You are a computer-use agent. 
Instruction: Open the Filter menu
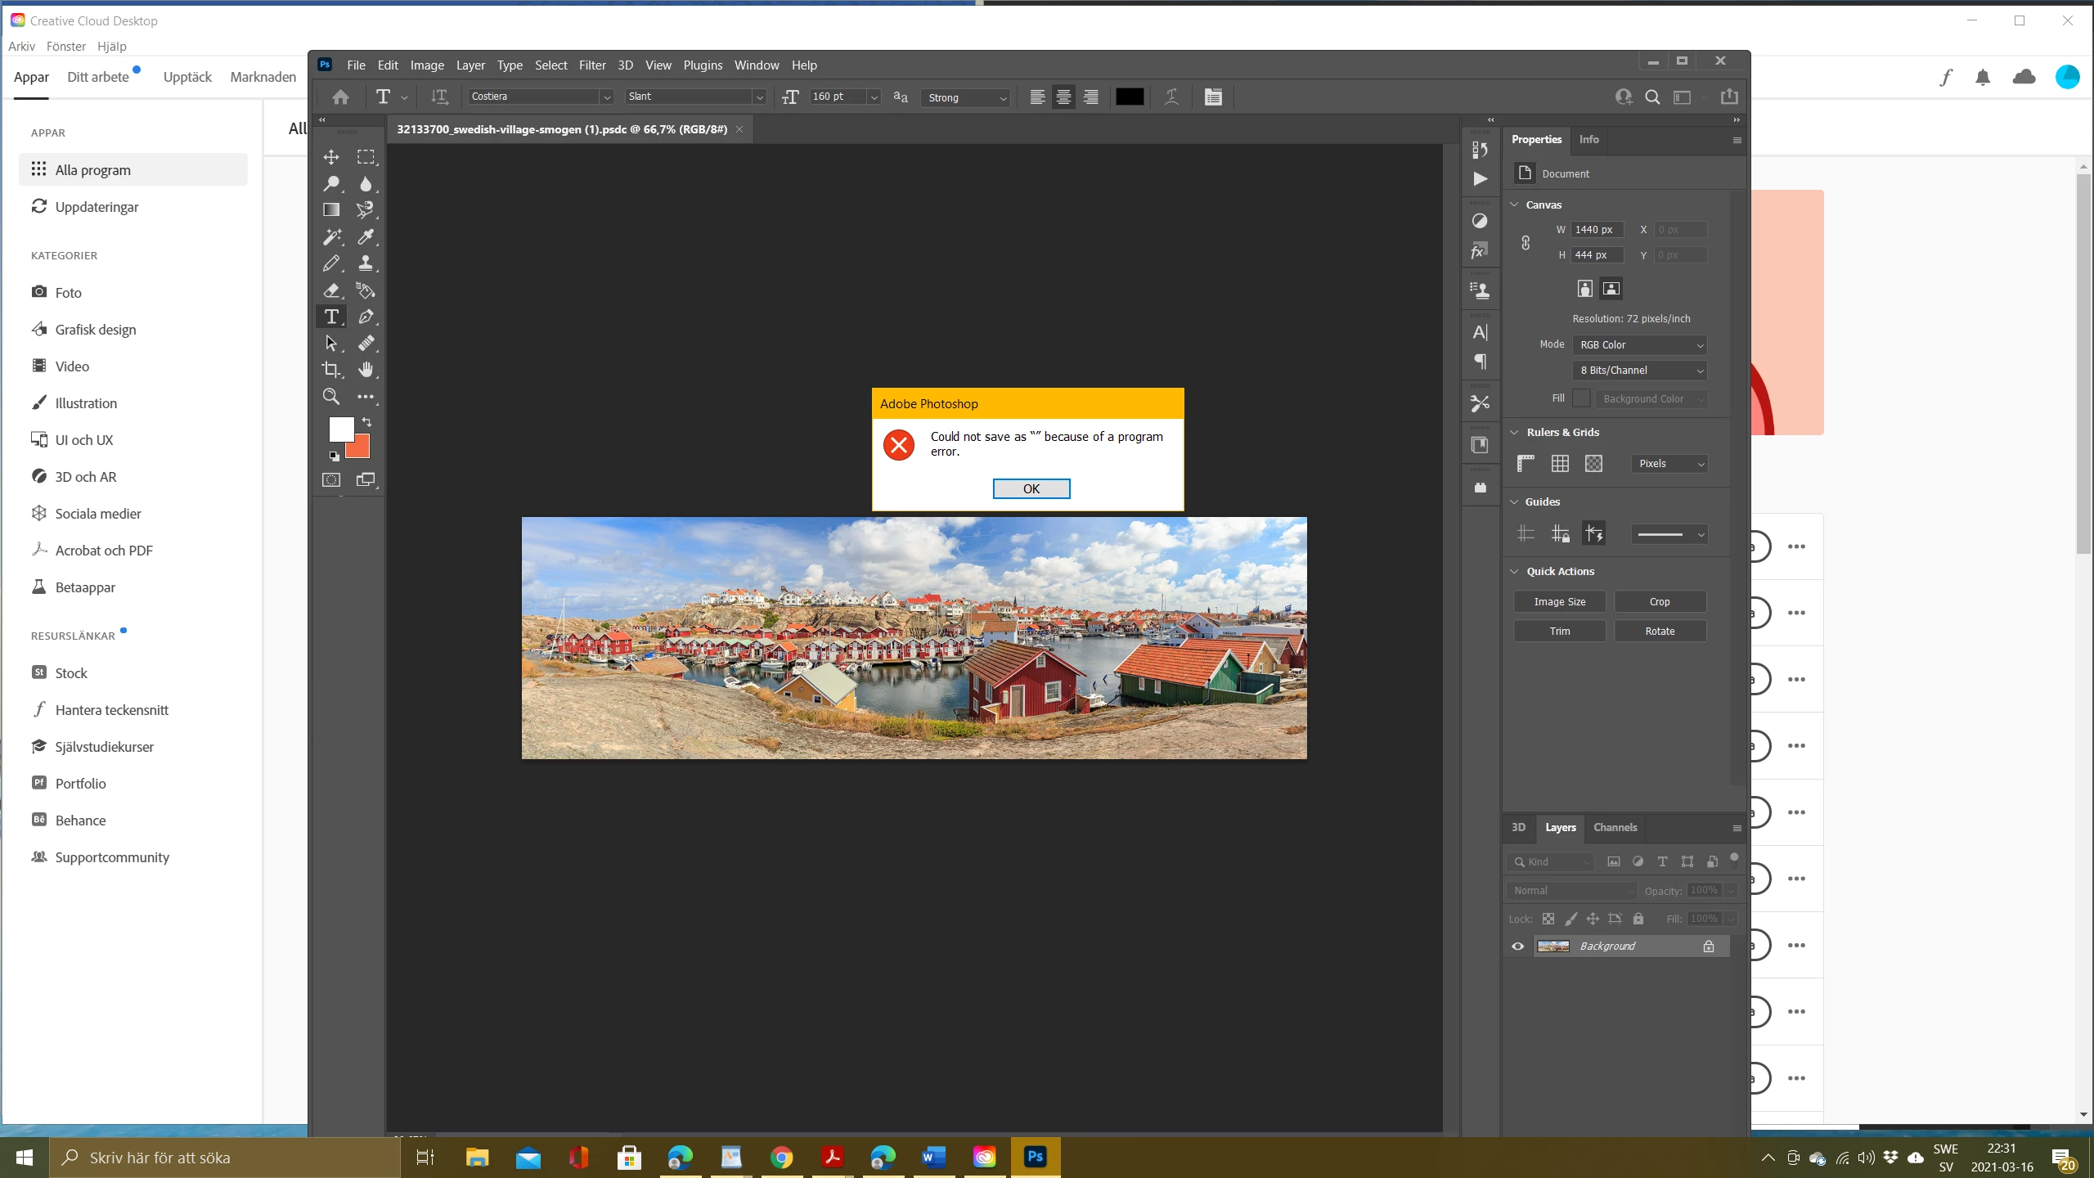[592, 65]
